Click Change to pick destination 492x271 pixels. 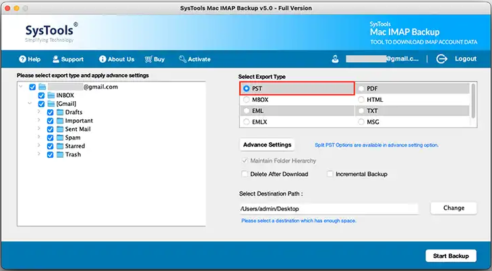click(x=454, y=208)
